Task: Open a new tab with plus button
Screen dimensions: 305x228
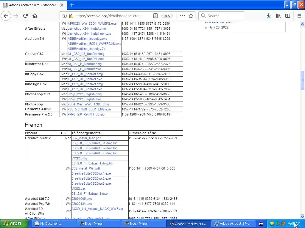Action: click(71, 5)
